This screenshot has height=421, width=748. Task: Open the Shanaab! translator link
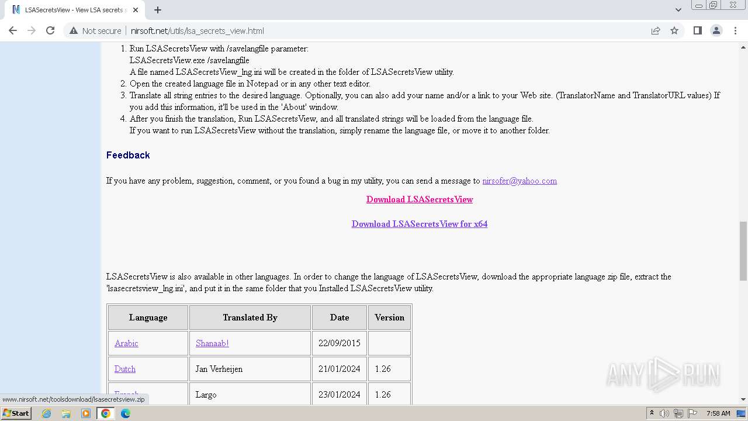(x=212, y=343)
